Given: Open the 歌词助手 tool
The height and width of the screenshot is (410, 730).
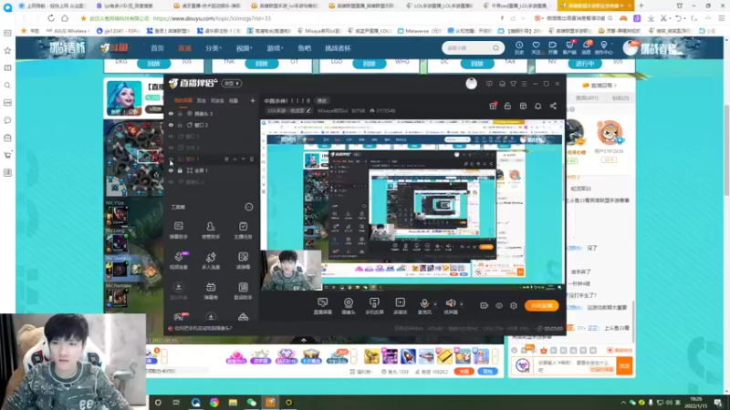Looking at the screenshot, I should pos(243,291).
